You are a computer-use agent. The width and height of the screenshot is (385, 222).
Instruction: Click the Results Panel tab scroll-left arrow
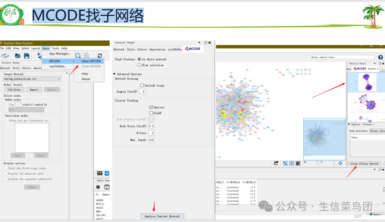381,69
